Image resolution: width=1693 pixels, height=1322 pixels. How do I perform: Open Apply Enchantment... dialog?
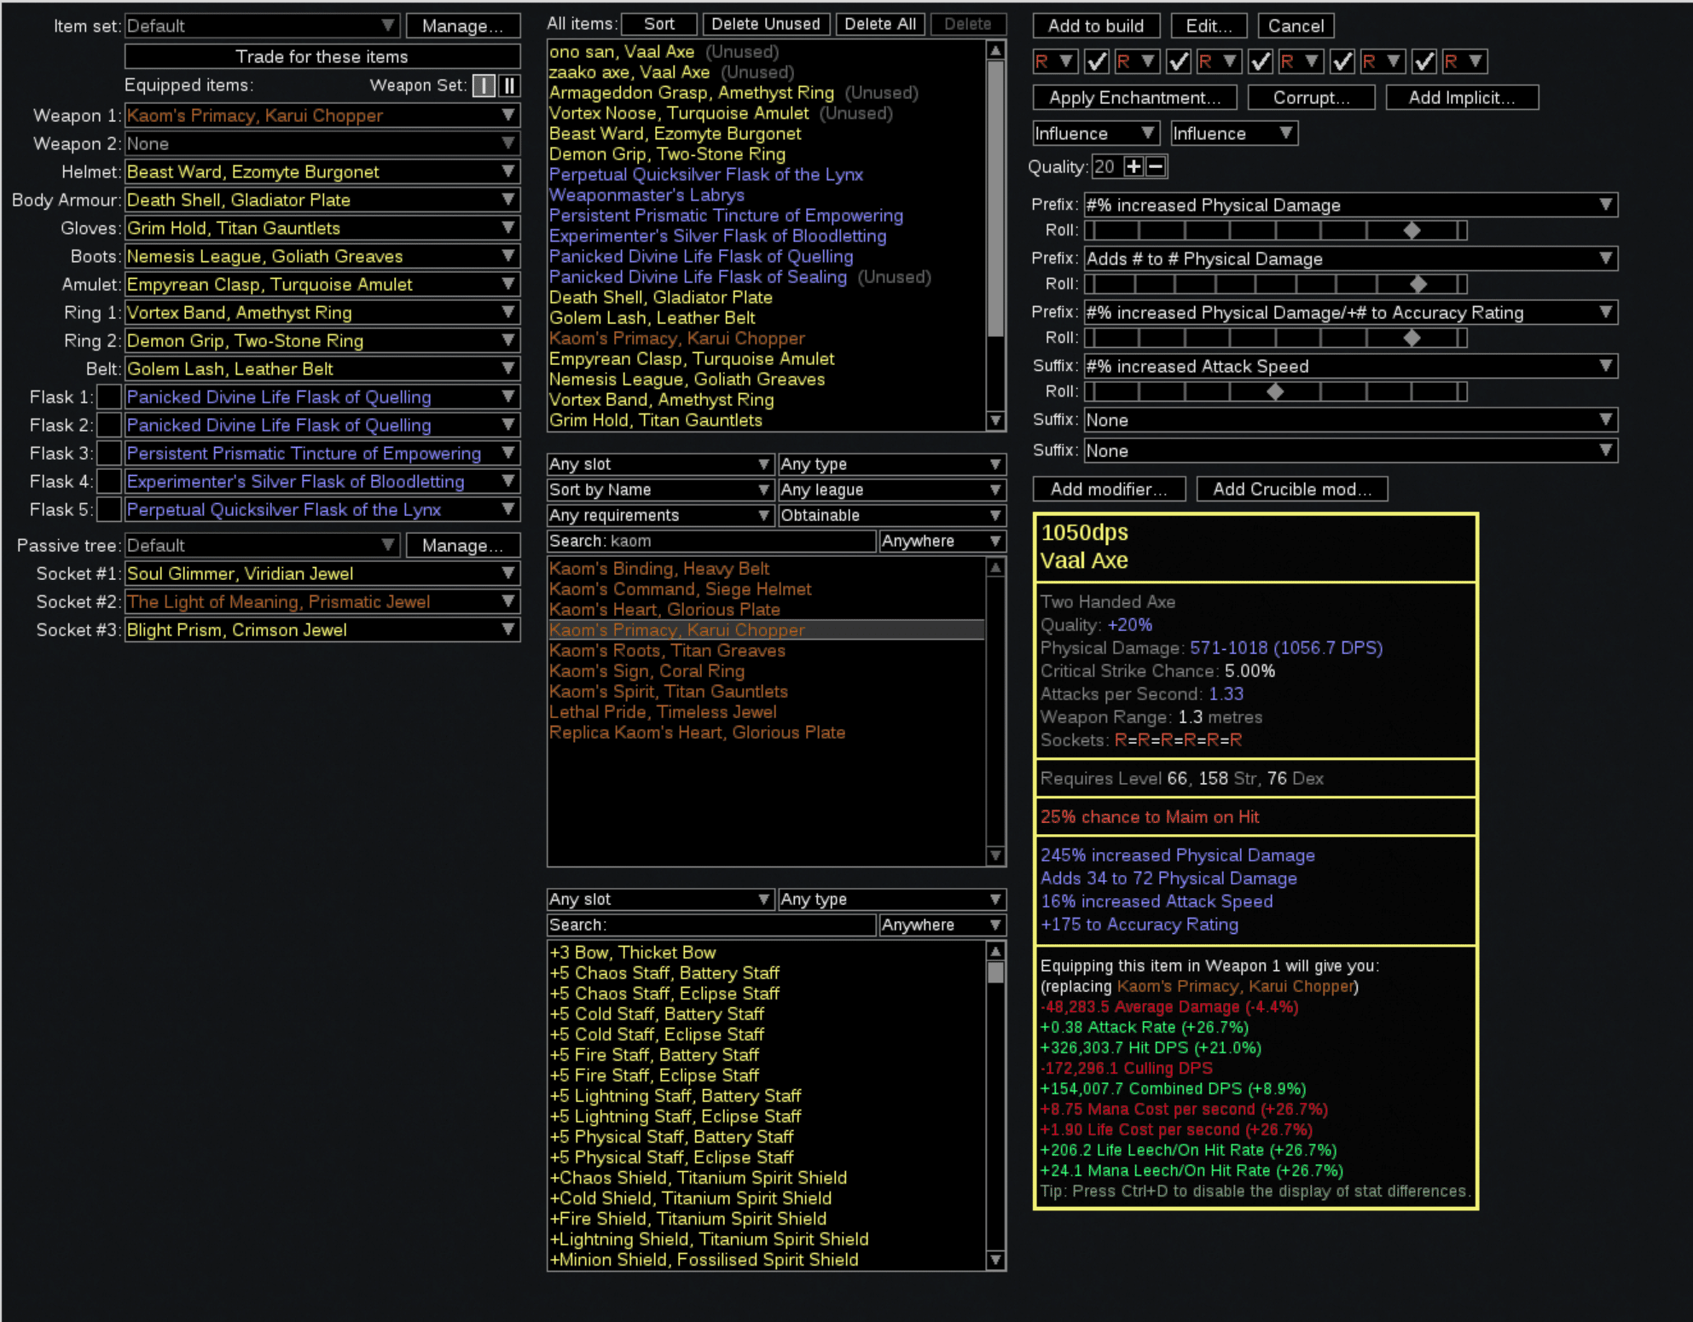point(1134,97)
